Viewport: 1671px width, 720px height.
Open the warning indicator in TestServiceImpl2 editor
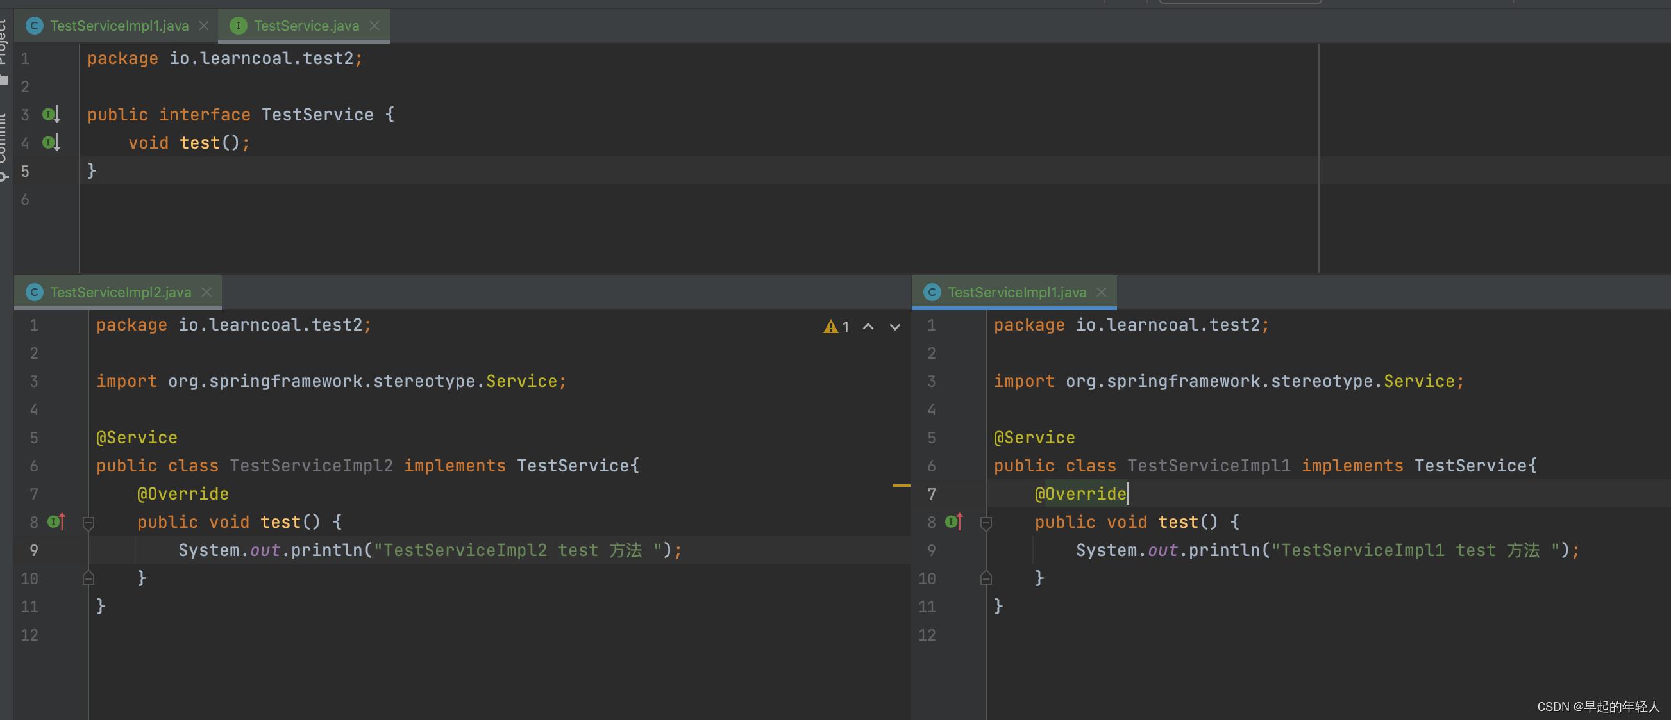(836, 327)
